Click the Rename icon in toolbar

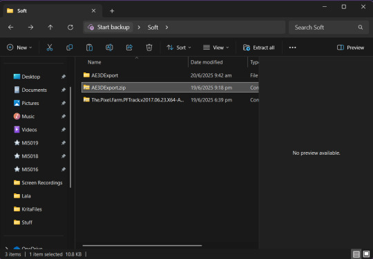point(109,48)
